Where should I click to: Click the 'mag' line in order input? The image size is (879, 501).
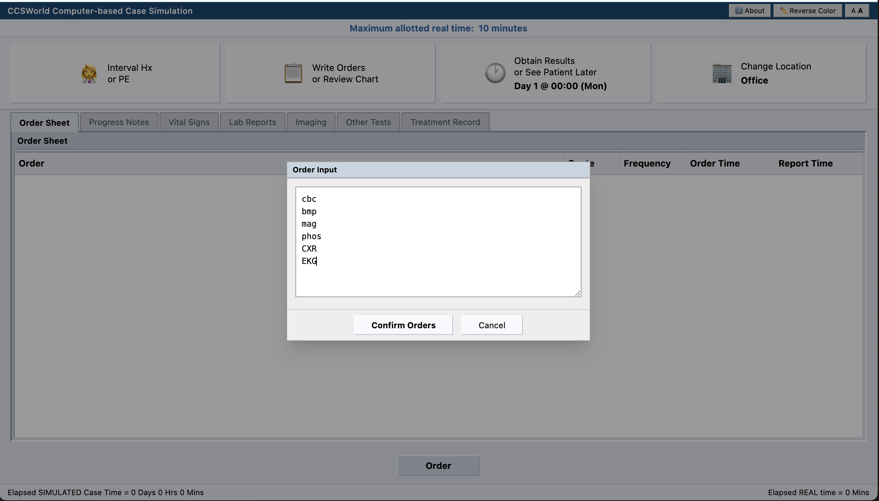(309, 224)
